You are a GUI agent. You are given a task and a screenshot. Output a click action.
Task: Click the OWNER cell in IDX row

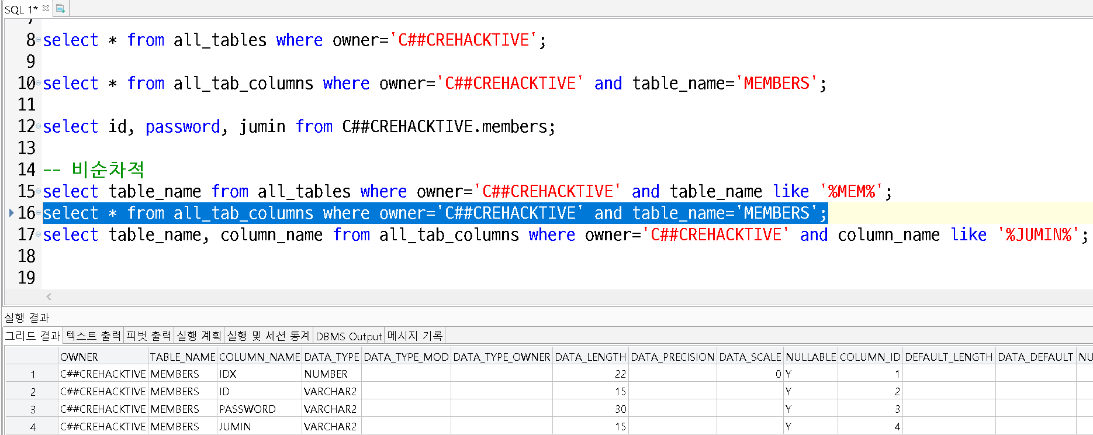(x=103, y=374)
